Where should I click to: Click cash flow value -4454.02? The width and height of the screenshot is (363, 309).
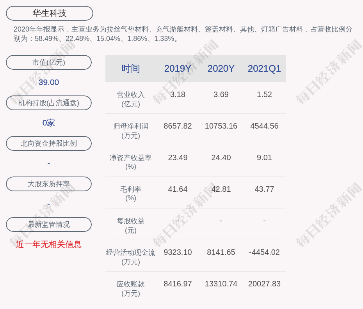(264, 252)
